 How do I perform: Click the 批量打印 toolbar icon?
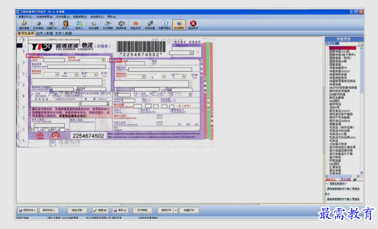tap(52, 25)
